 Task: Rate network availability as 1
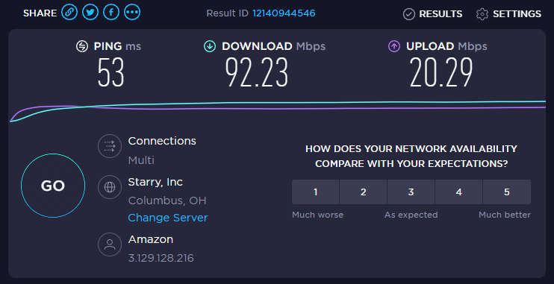pos(316,192)
